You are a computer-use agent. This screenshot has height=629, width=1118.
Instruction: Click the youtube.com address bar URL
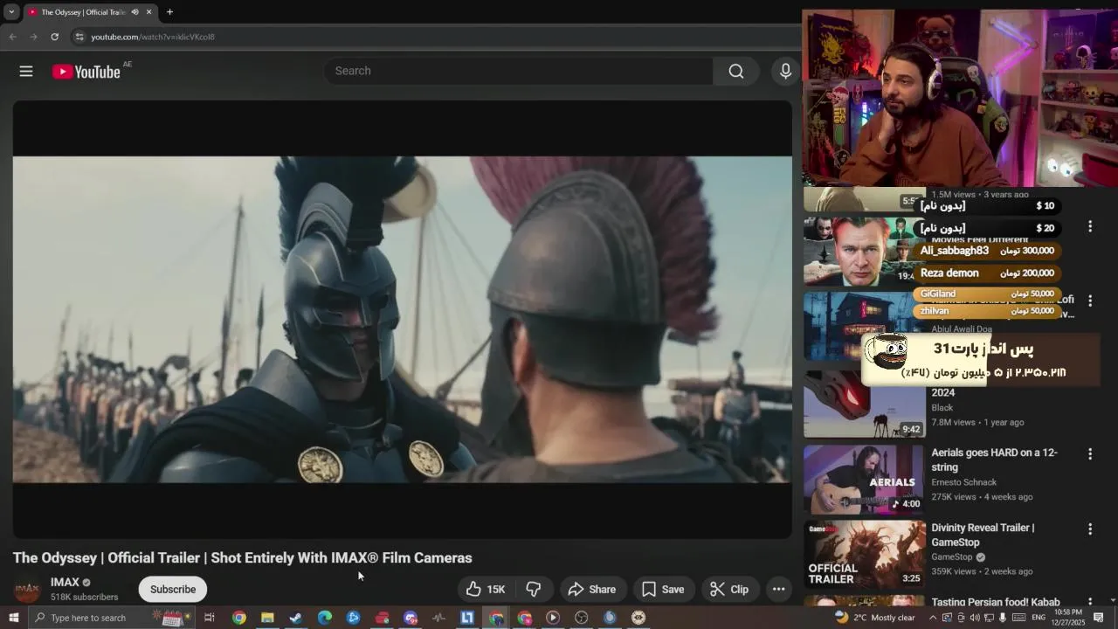coord(153,37)
